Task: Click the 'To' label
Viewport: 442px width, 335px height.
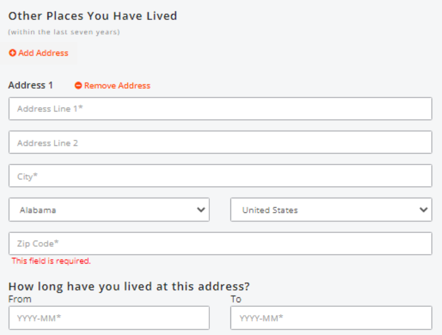Action: tap(236, 299)
